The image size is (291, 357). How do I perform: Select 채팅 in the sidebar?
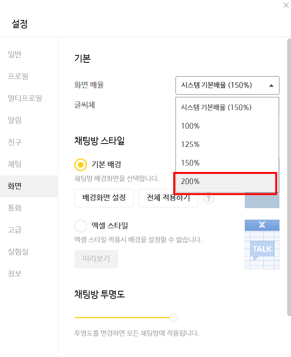point(29,164)
